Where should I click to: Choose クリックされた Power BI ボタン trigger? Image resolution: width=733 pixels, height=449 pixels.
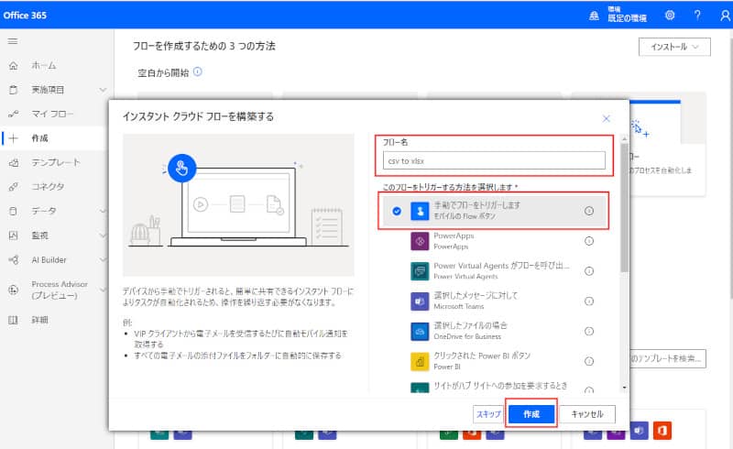pos(493,361)
